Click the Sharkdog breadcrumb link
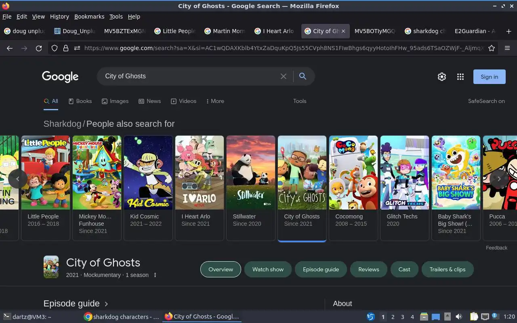The image size is (517, 323). (62, 124)
